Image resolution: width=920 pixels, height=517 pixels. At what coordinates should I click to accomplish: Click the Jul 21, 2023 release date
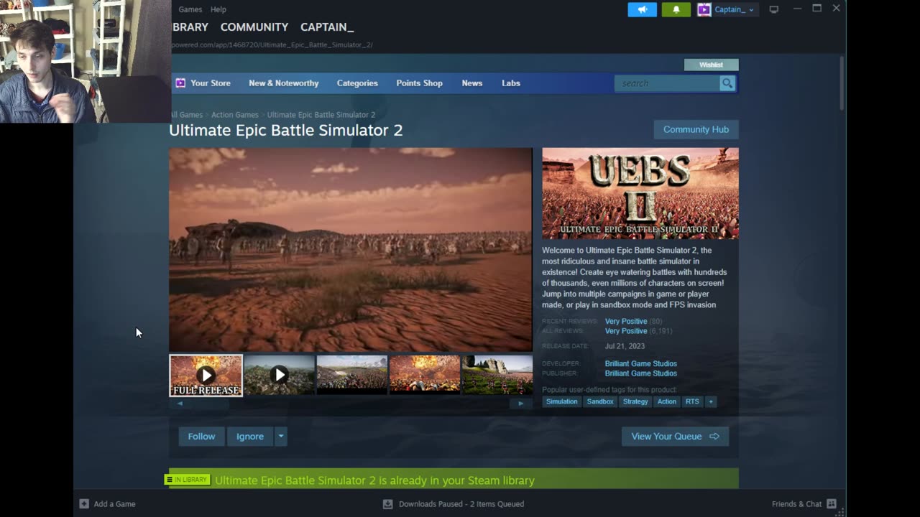(625, 346)
